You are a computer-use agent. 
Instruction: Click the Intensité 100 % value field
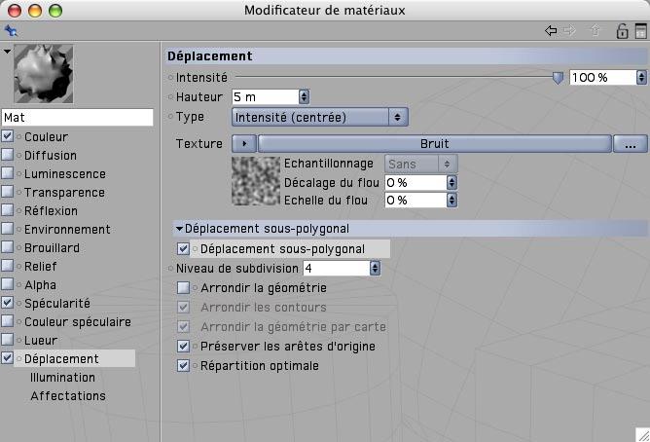point(603,78)
